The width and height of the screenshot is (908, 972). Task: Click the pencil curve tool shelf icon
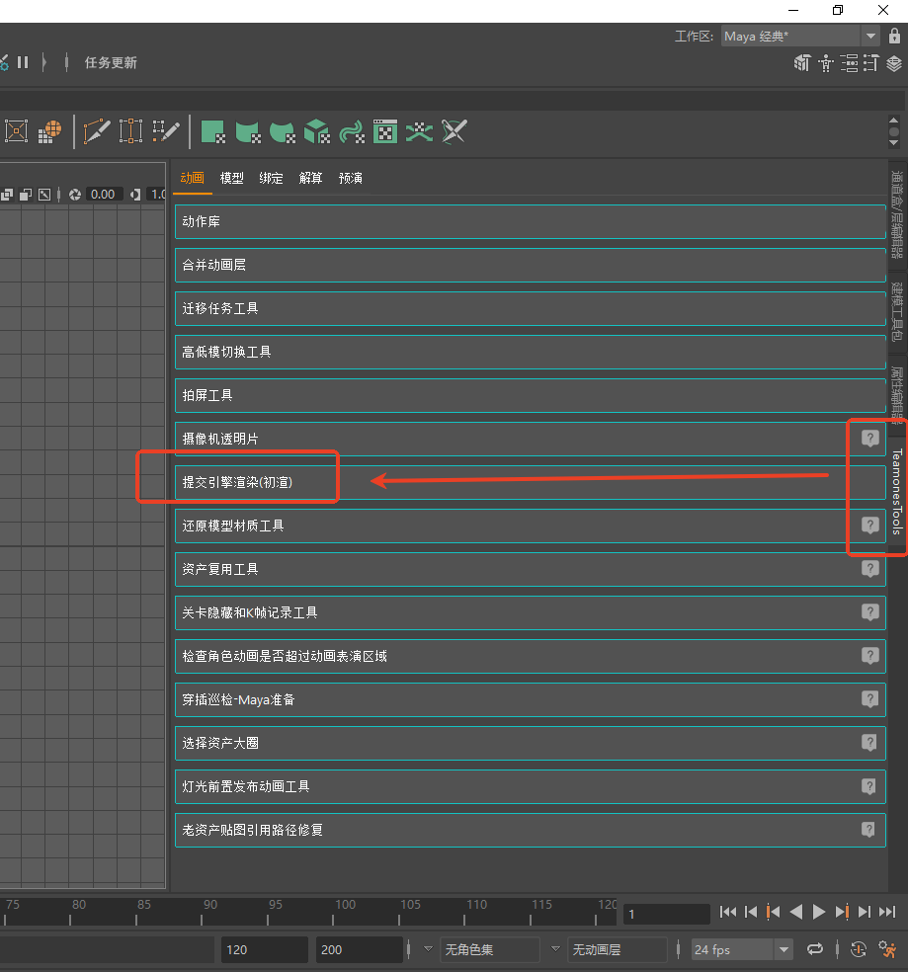click(x=97, y=131)
